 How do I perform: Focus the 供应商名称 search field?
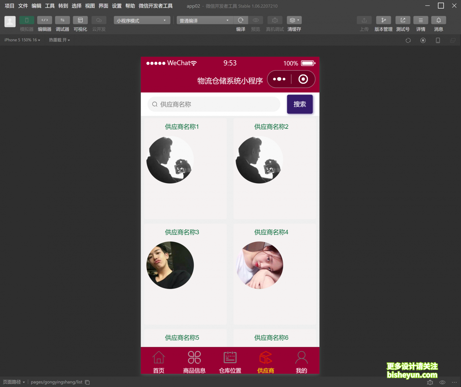point(214,104)
